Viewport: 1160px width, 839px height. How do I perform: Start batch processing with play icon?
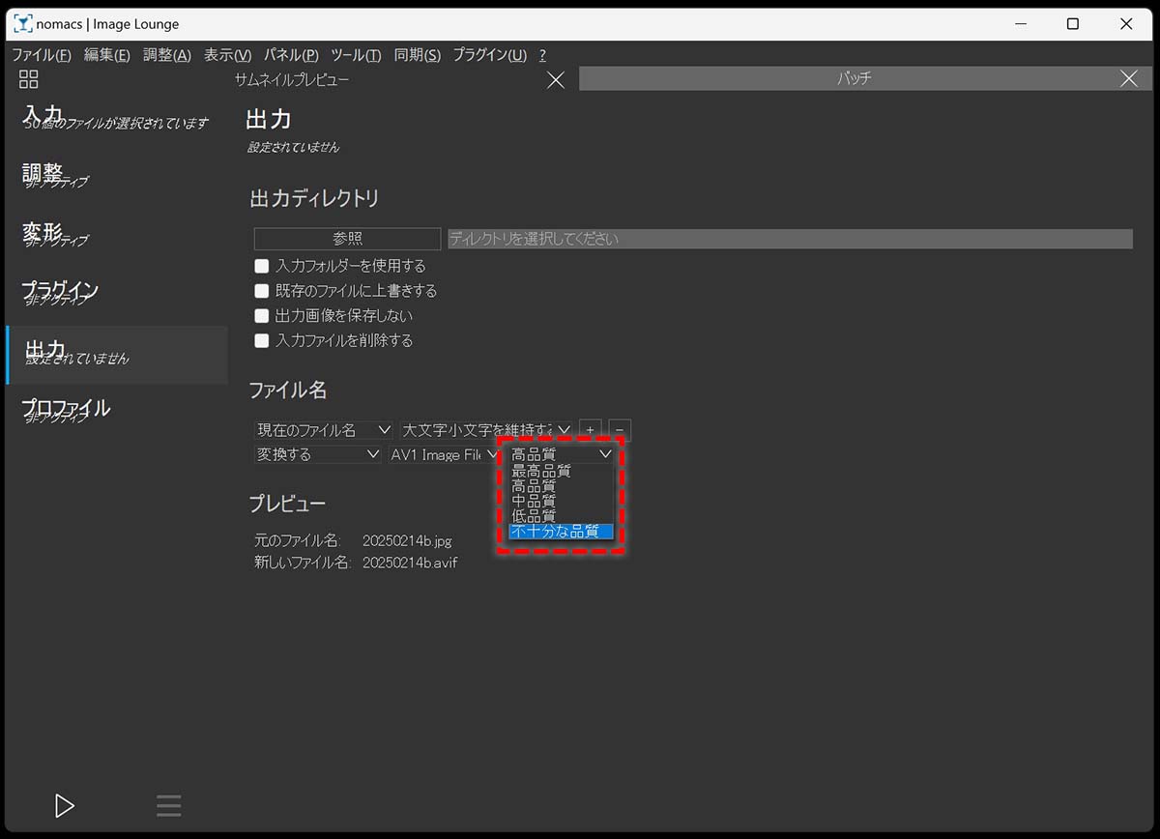(65, 805)
